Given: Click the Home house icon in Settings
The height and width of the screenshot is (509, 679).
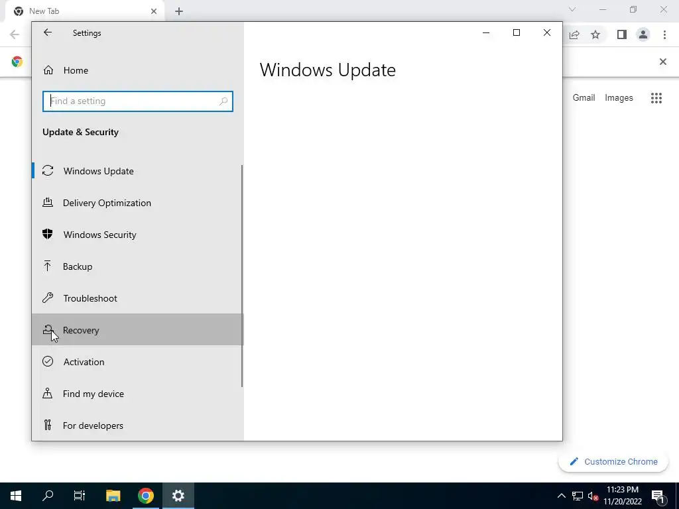Looking at the screenshot, I should [x=48, y=70].
